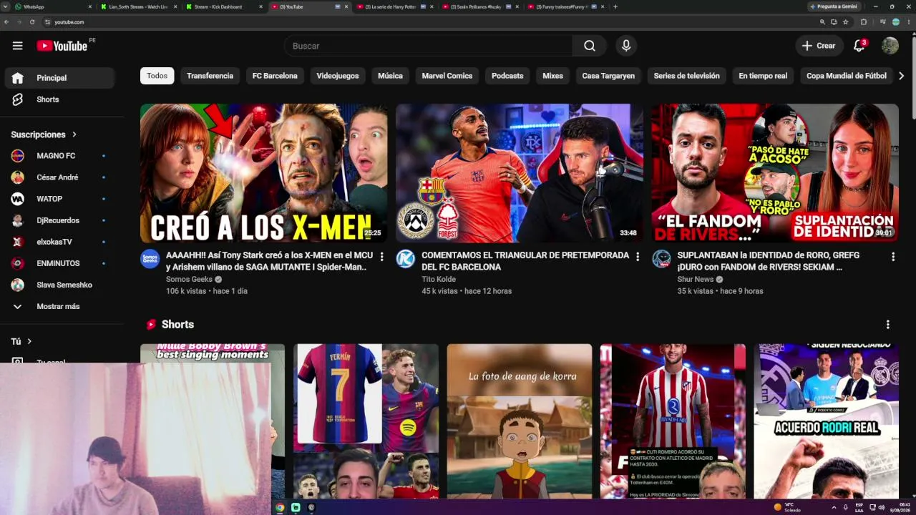This screenshot has height=515, width=916.
Task: Click the weather widget in the taskbar
Action: coord(787,507)
